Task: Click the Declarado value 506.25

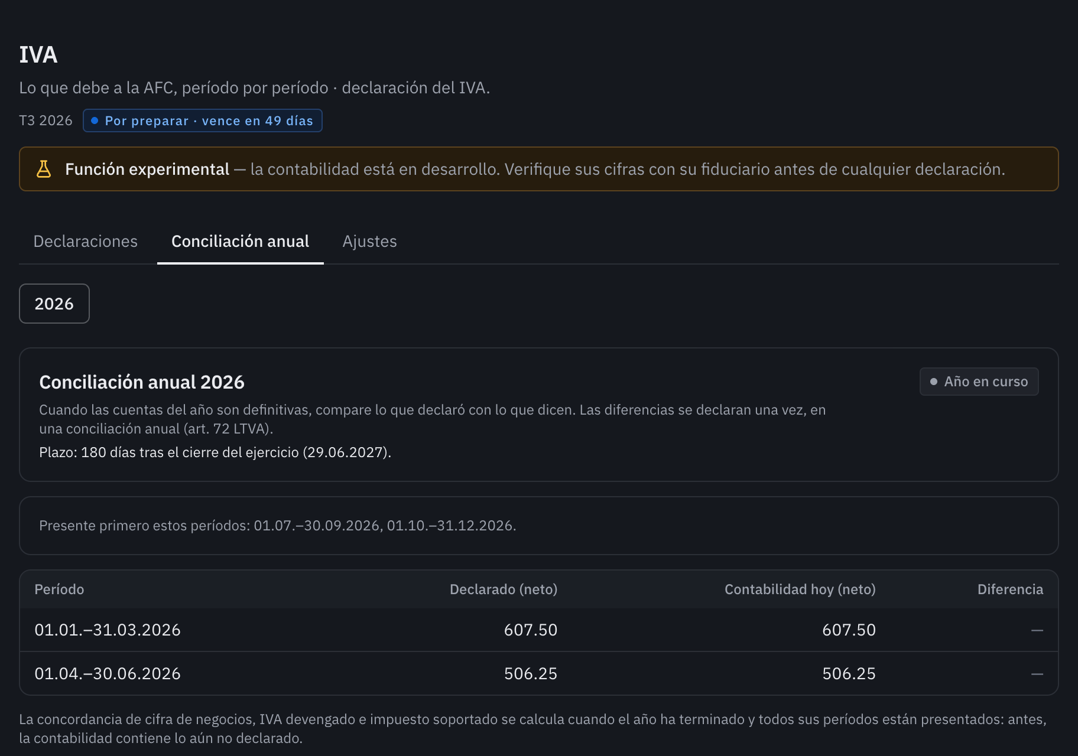Action: click(x=531, y=673)
